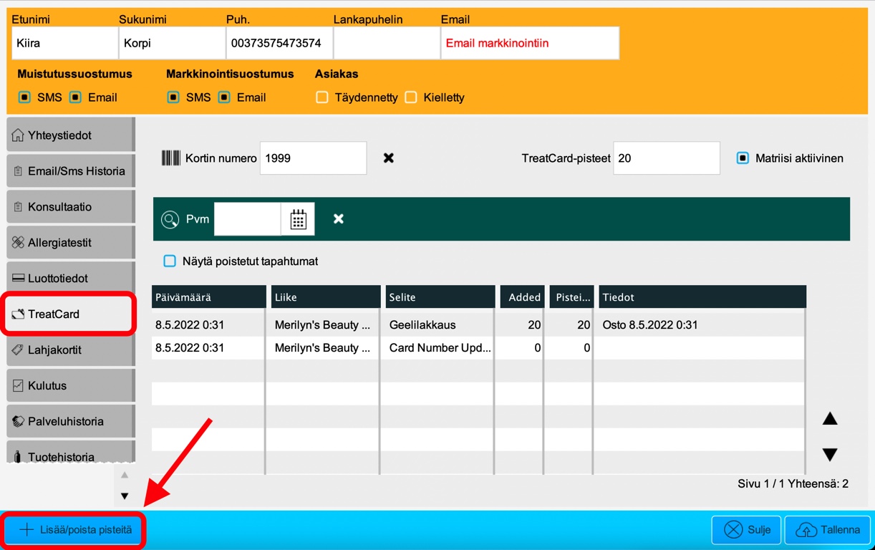
Task: Open the Yhteystiedot section
Action: 70,135
